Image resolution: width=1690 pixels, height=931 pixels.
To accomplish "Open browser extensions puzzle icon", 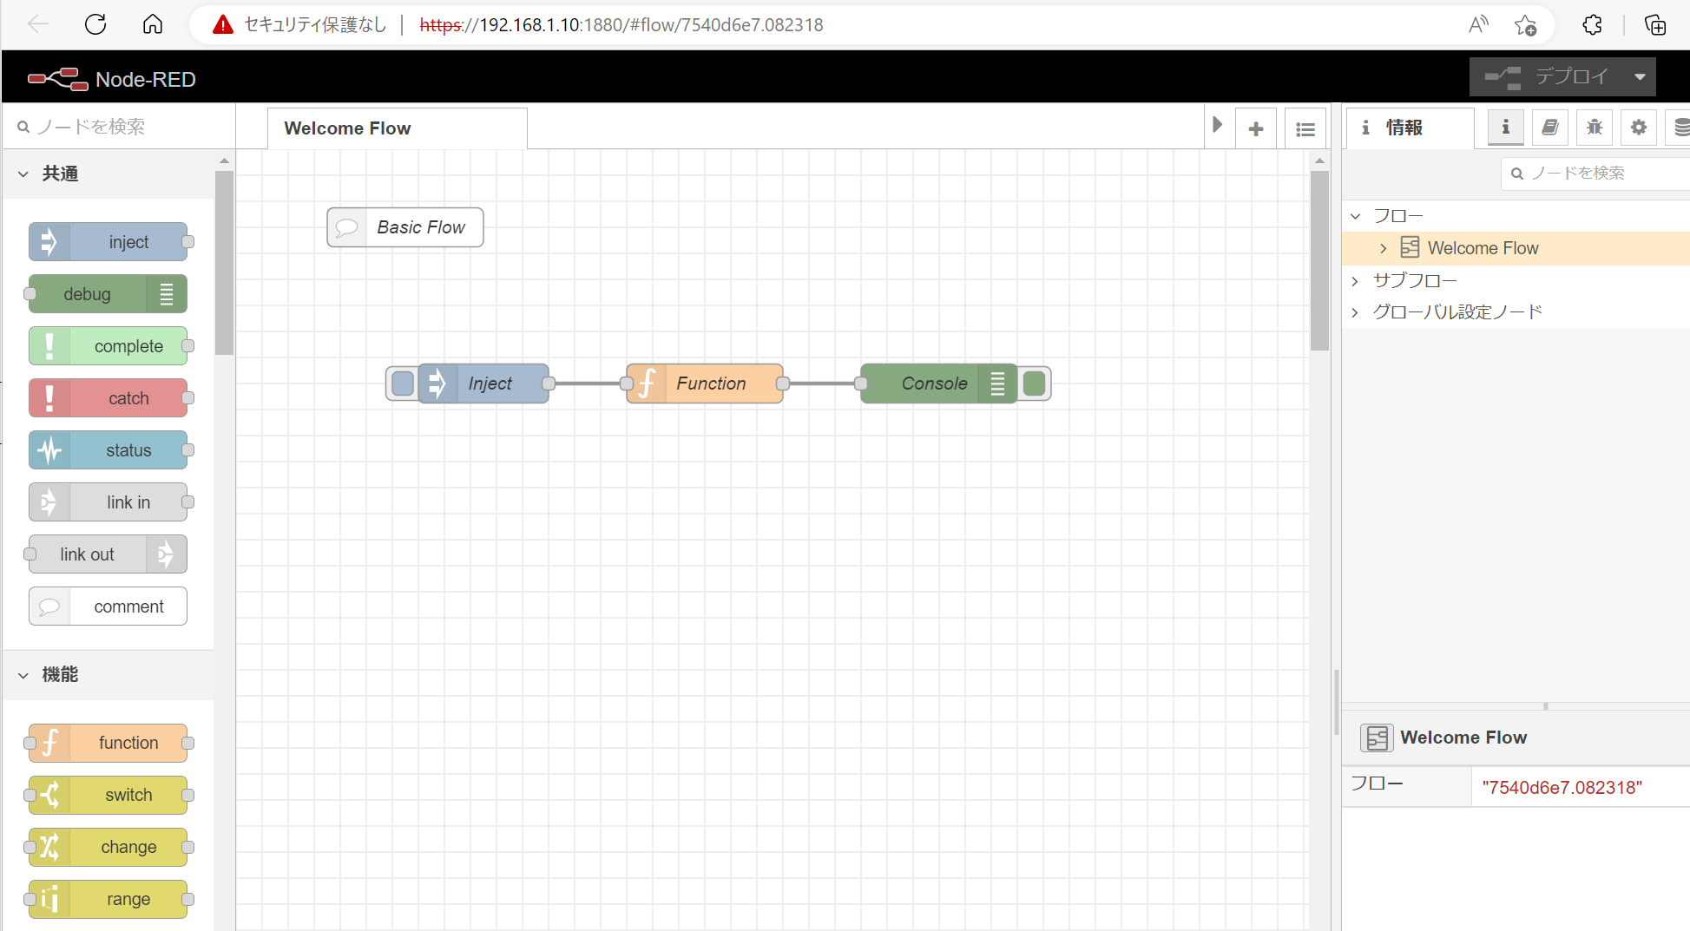I will point(1592,24).
